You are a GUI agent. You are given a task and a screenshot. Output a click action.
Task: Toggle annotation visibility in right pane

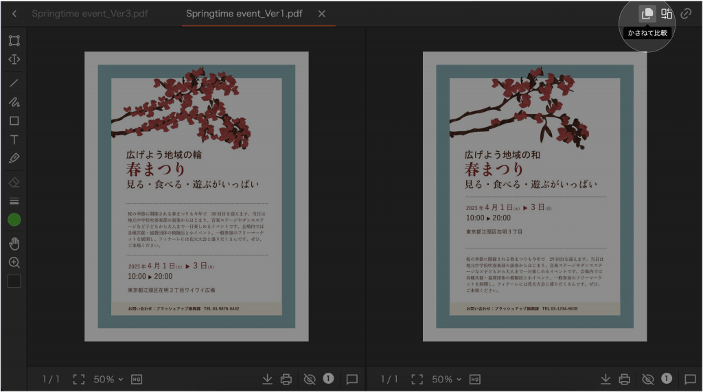648,380
